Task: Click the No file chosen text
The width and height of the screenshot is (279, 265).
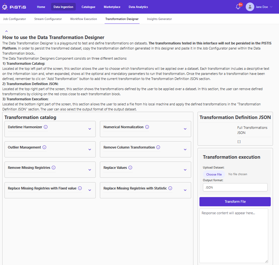Action: click(238, 174)
